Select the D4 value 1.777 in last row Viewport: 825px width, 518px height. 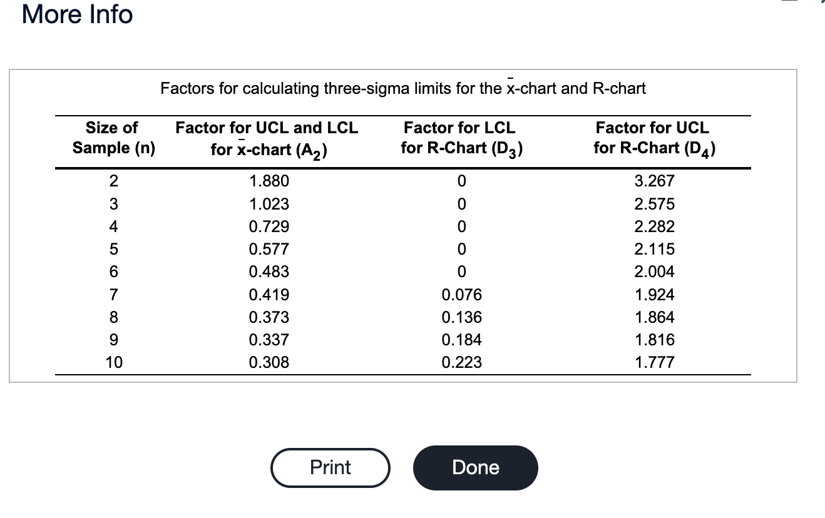coord(652,362)
